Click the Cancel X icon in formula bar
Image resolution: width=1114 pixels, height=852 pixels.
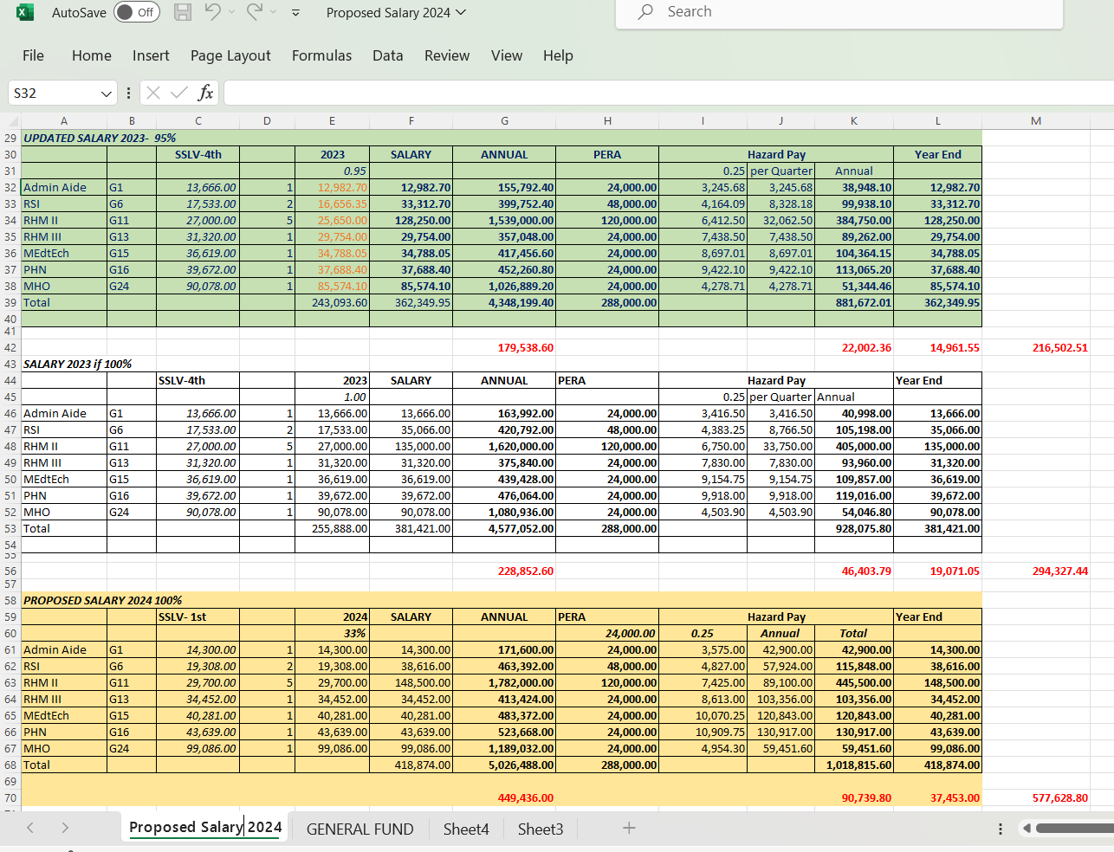pos(153,93)
